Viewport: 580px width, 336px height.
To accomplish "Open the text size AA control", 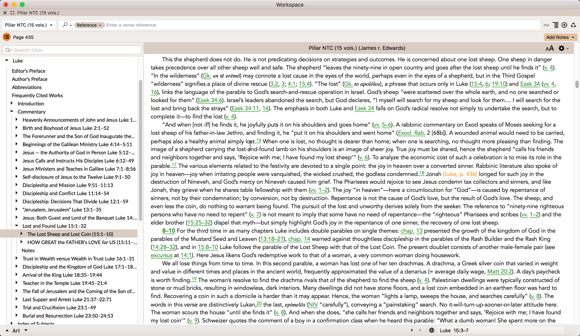I will 550,48.
